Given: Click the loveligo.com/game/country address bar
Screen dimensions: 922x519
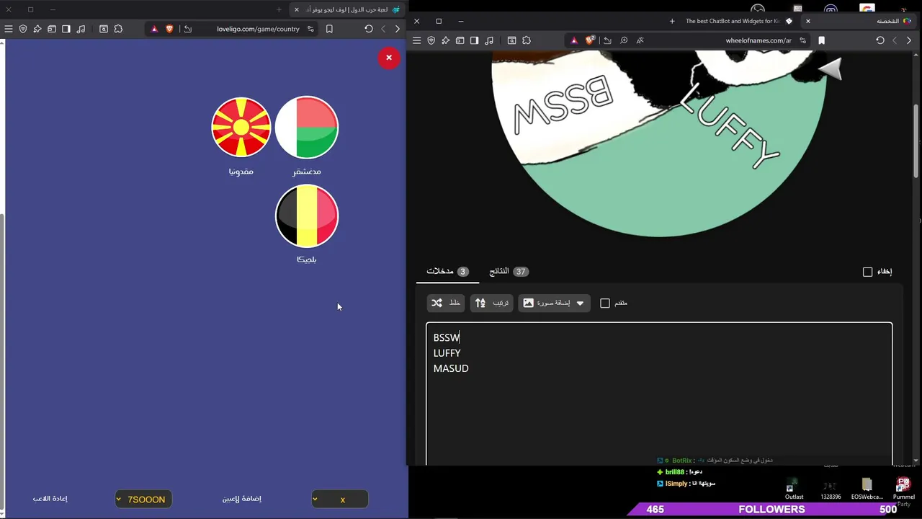Looking at the screenshot, I should [258, 29].
